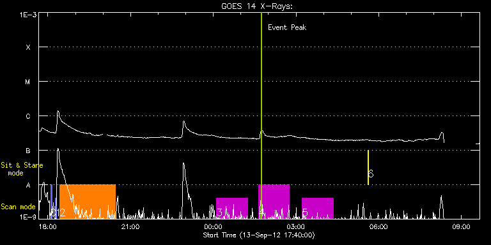Click the 'Sit & Stare mode' label
491x245 pixels.
(x=22, y=168)
